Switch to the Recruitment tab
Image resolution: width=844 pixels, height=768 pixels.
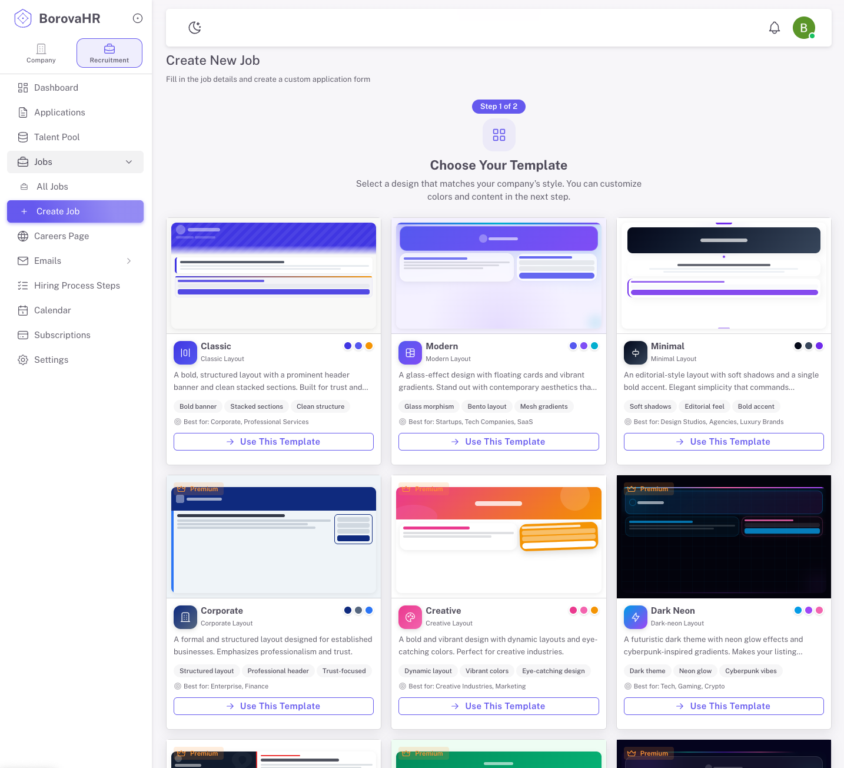click(109, 52)
